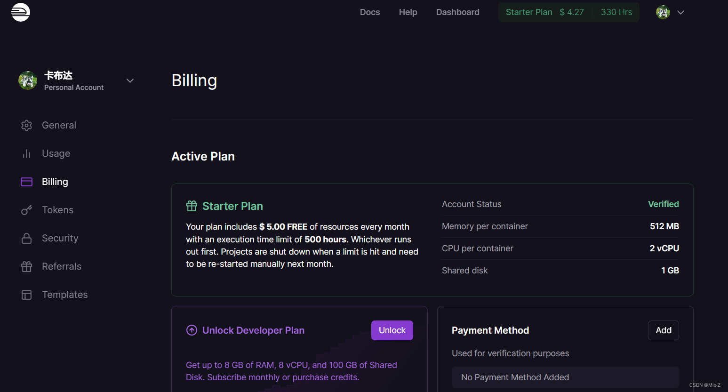The image size is (728, 392).
Task: Open the Docs link
Action: pos(370,12)
